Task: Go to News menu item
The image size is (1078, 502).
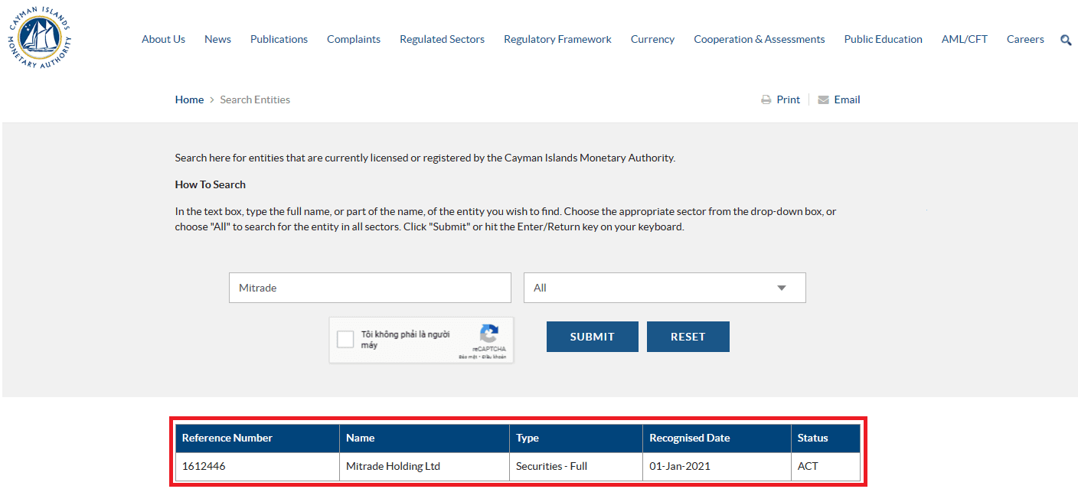Action: [217, 39]
